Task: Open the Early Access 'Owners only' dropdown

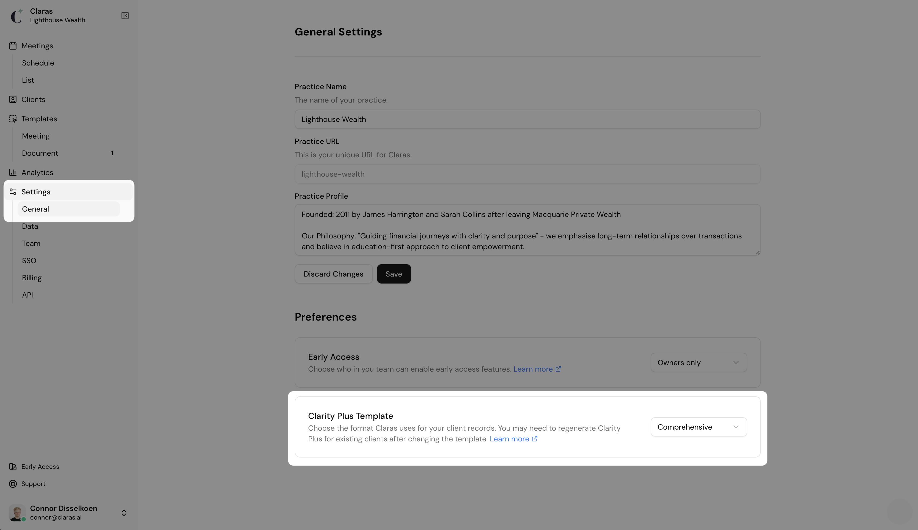Action: [698, 362]
